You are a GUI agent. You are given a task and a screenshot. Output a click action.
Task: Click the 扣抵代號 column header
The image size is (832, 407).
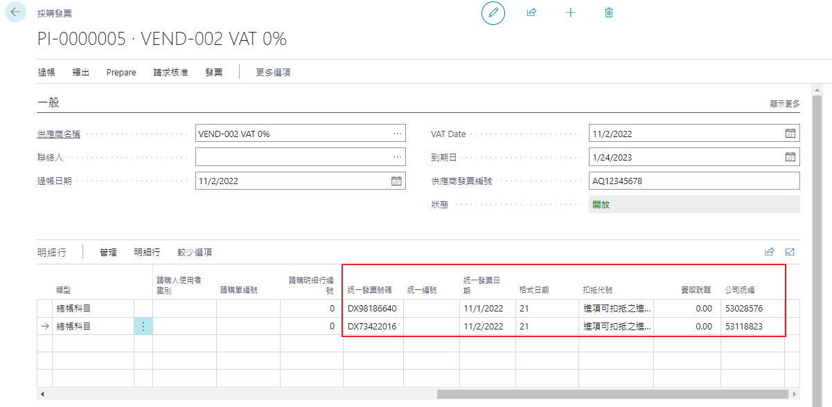pos(598,290)
